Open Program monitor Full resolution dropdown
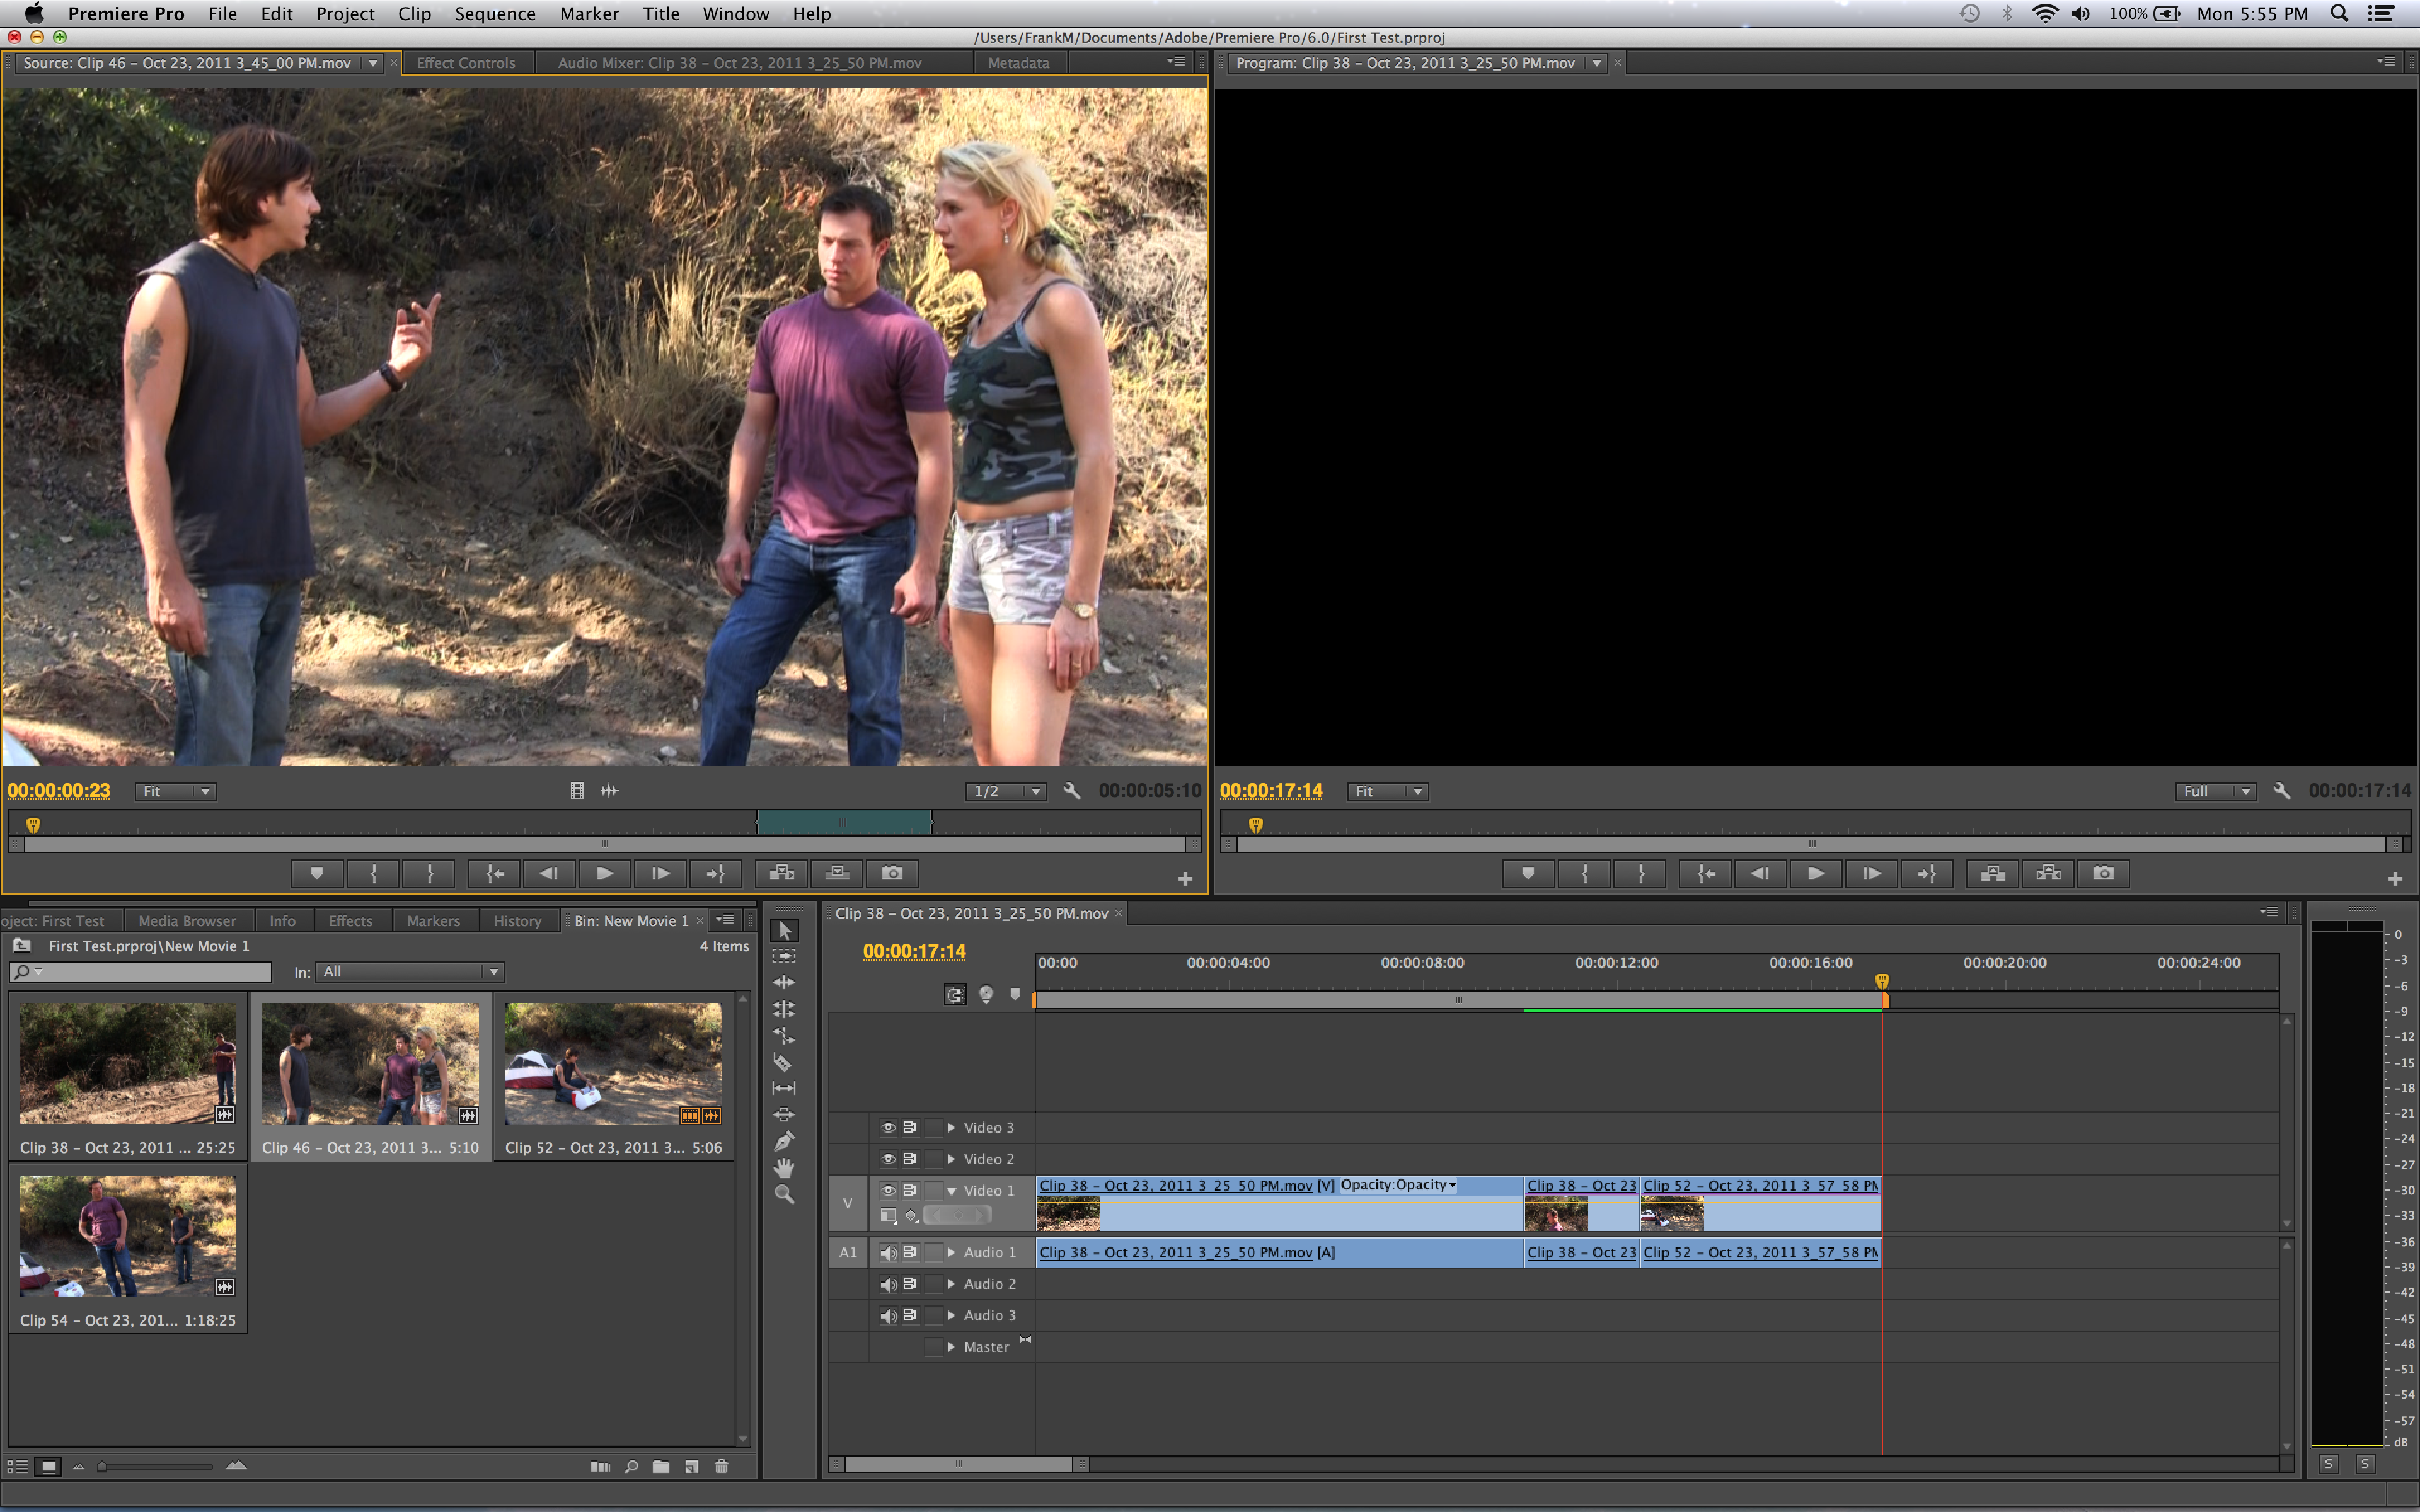Screen dimensions: 2420x1512 coord(2215,791)
